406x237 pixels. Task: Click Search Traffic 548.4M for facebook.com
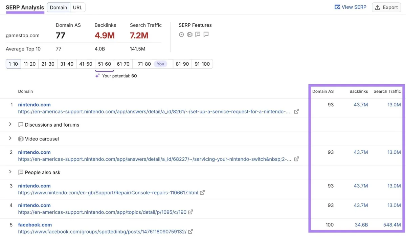392,225
